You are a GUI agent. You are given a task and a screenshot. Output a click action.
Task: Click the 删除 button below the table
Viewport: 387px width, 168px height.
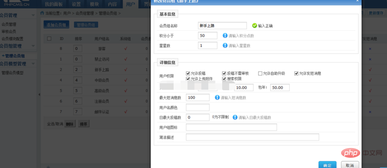click(x=70, y=124)
